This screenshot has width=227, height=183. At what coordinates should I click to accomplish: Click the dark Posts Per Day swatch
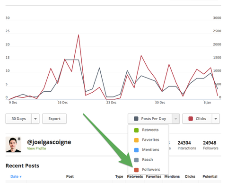136,119
